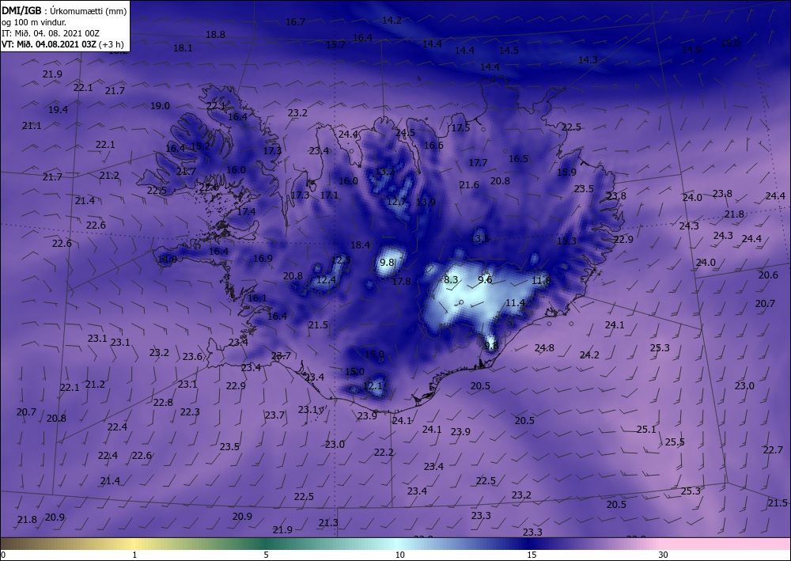
Task: Click the map value 20.6 at the right edge
Action: (768, 275)
